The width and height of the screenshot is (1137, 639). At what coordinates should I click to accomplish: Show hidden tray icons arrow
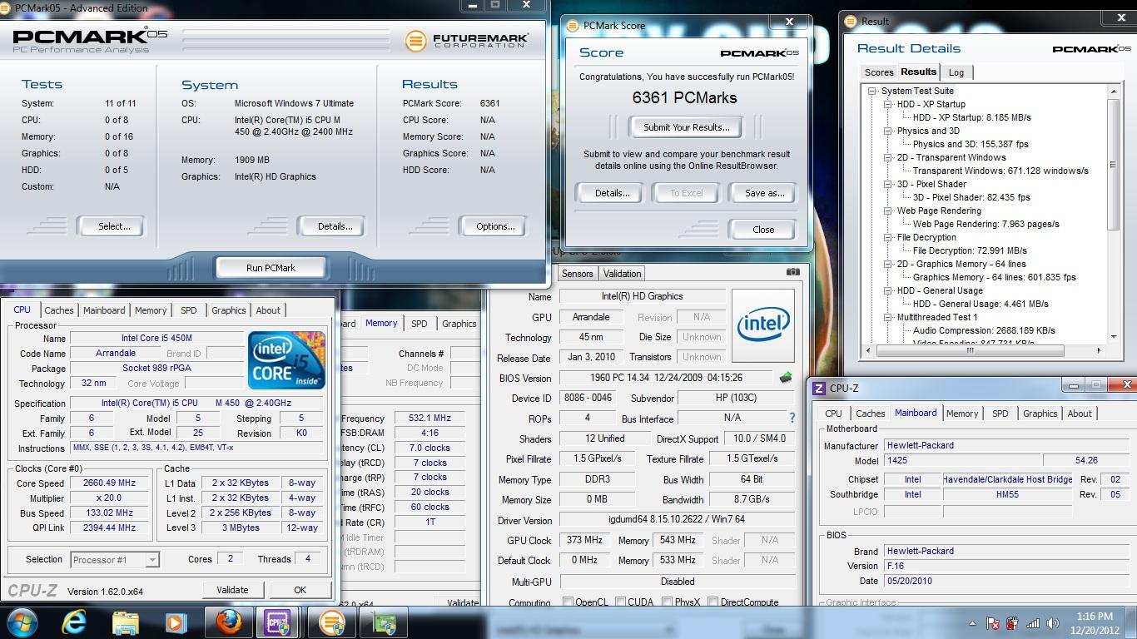point(973,623)
